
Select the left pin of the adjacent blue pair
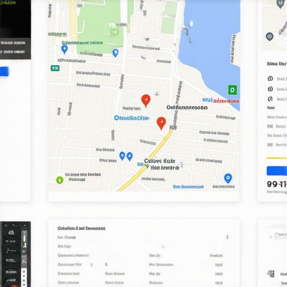pyautogui.click(x=122, y=156)
